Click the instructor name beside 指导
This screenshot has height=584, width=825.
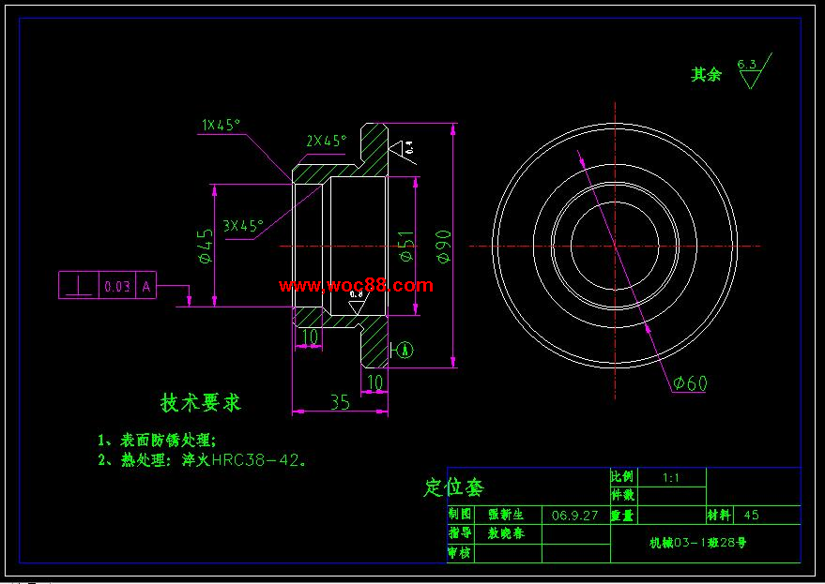click(506, 533)
